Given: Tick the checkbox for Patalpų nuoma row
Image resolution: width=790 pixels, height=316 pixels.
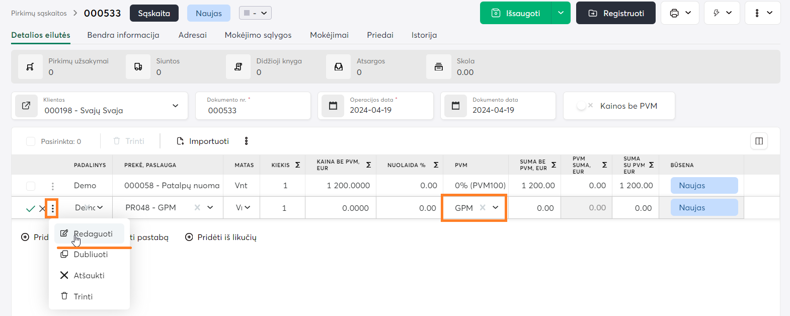Looking at the screenshot, I should coord(31,186).
